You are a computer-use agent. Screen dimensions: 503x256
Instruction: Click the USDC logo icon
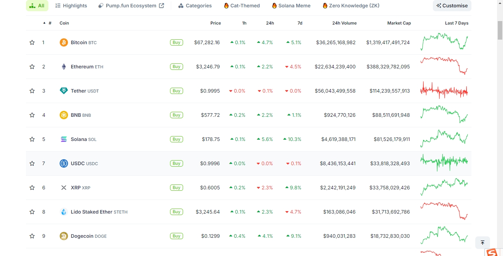63,163
